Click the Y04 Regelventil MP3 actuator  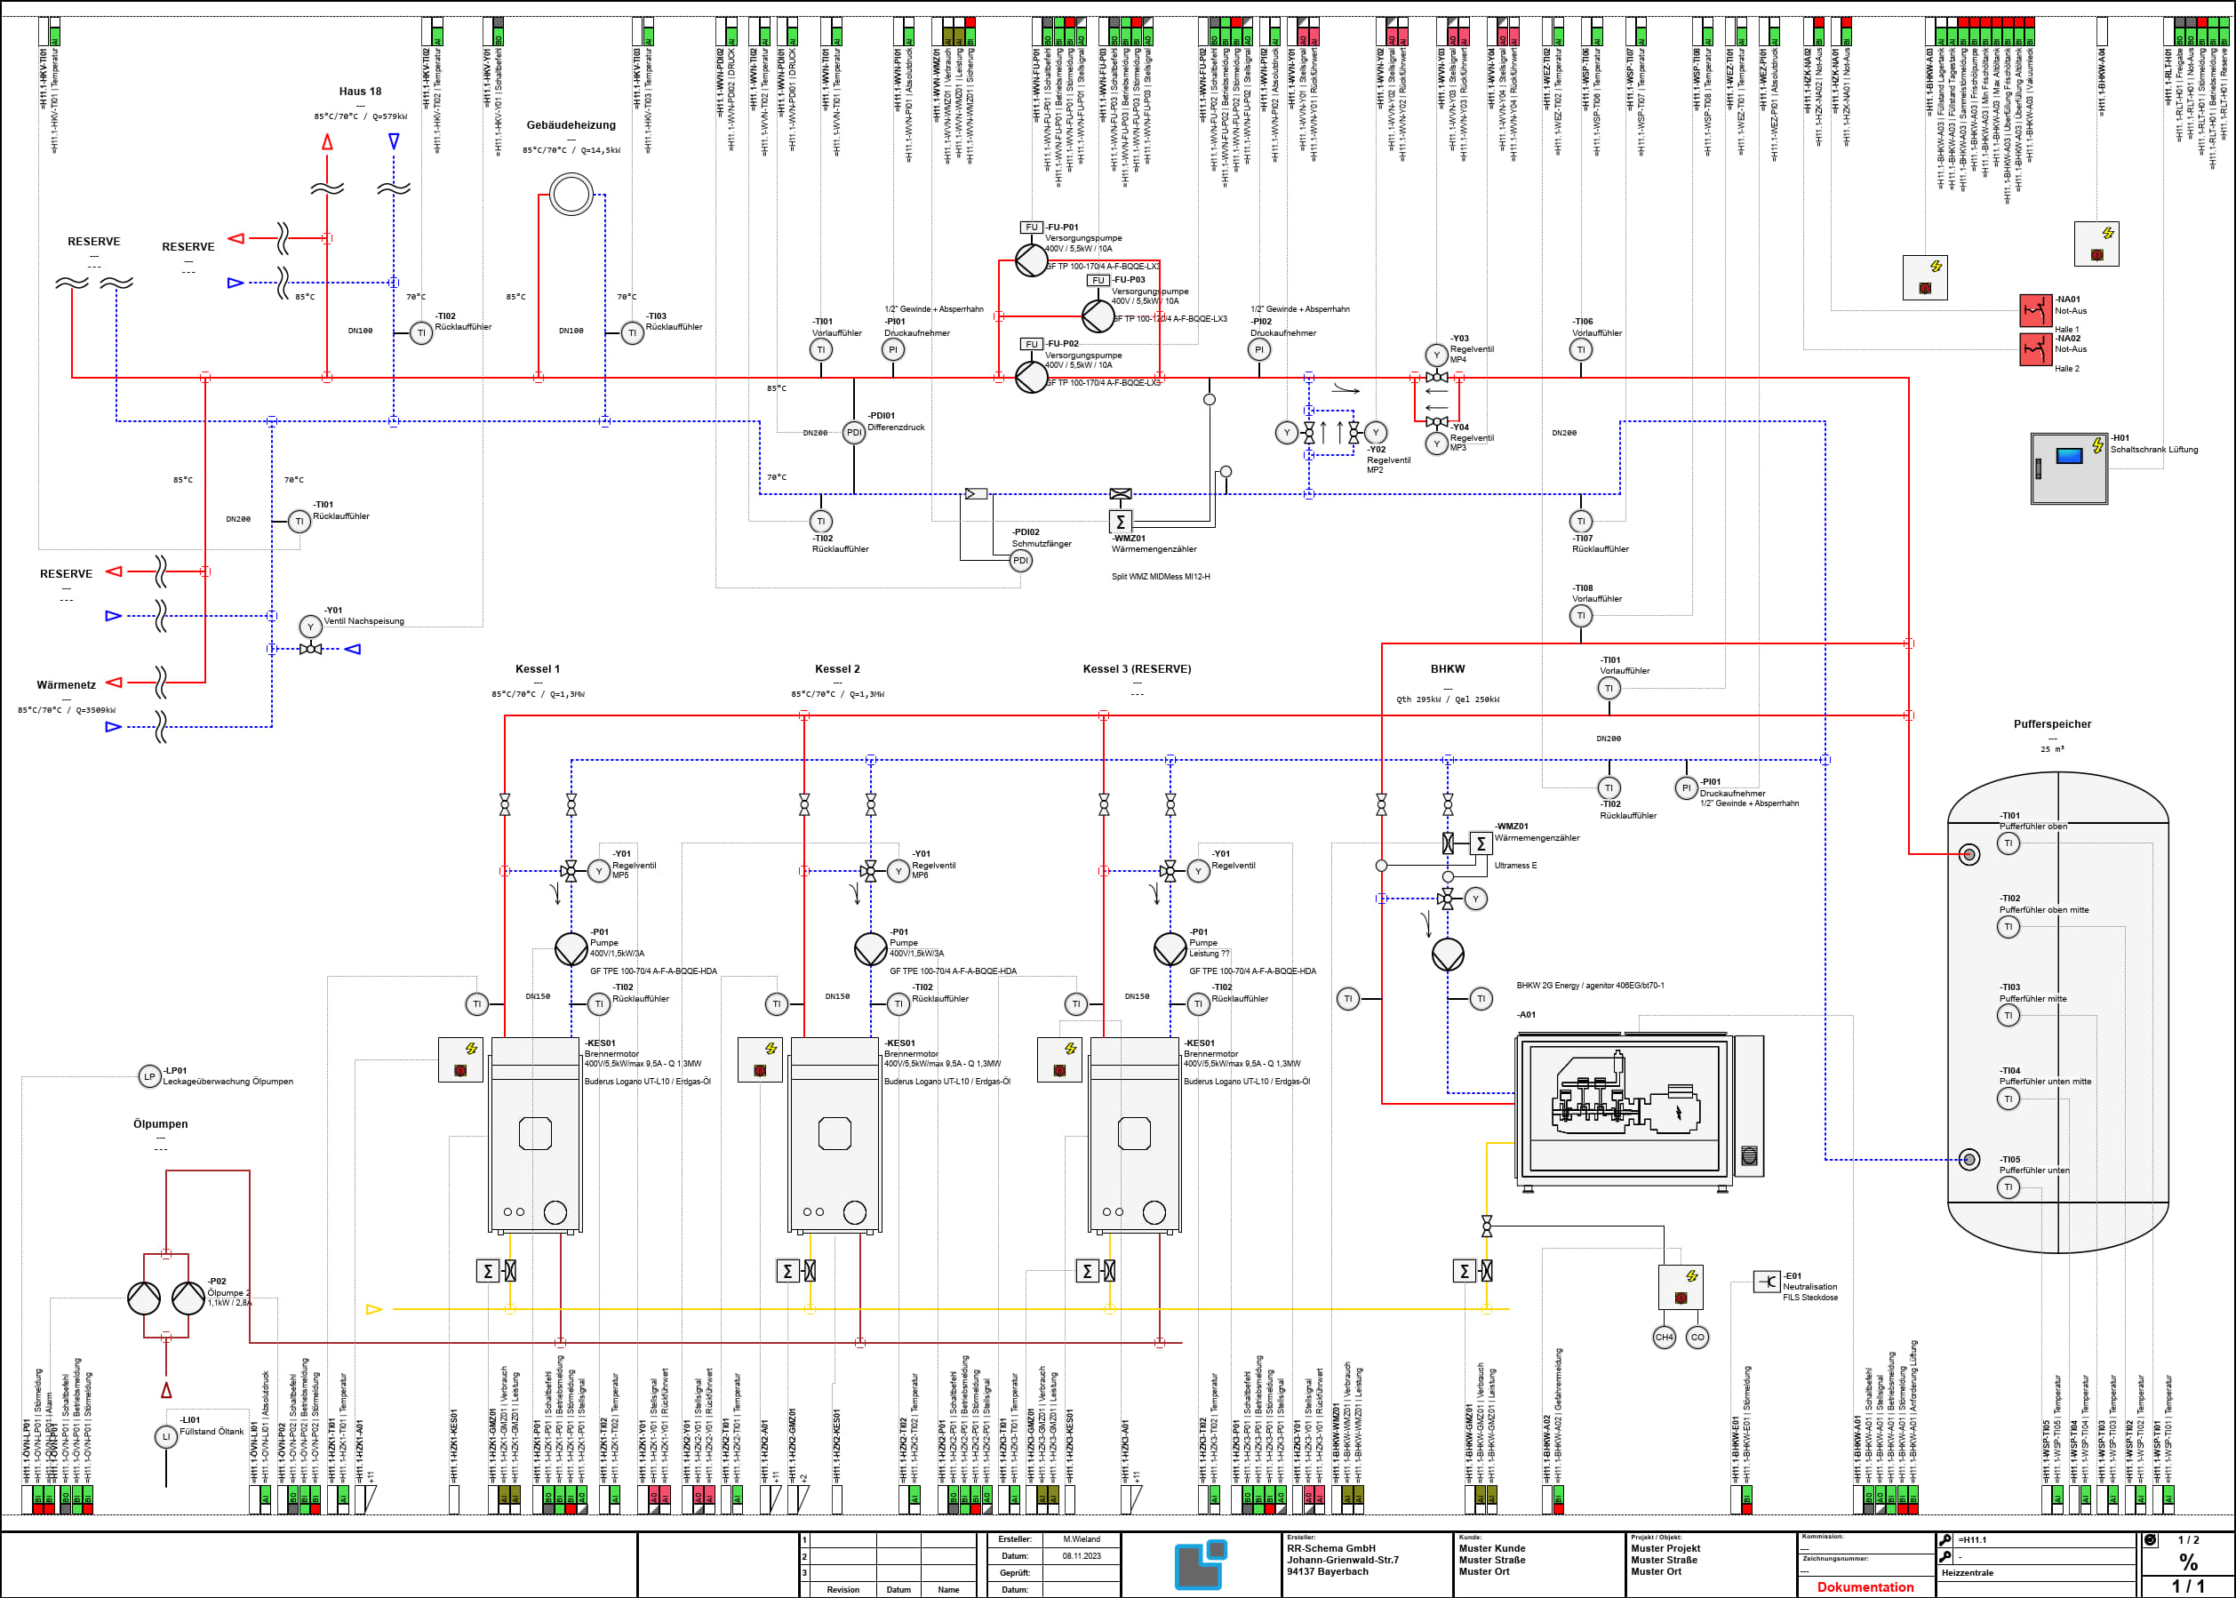(x=1437, y=443)
